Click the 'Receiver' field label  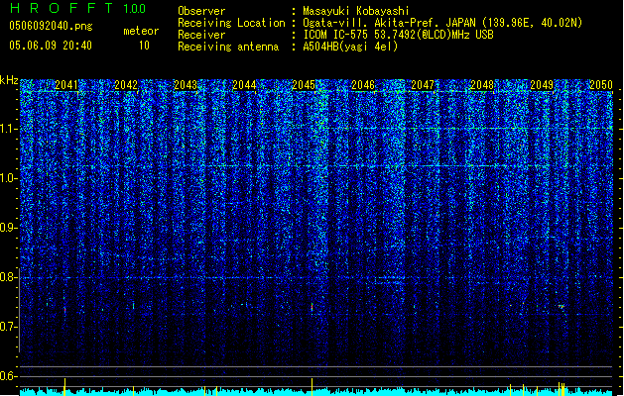pos(201,35)
